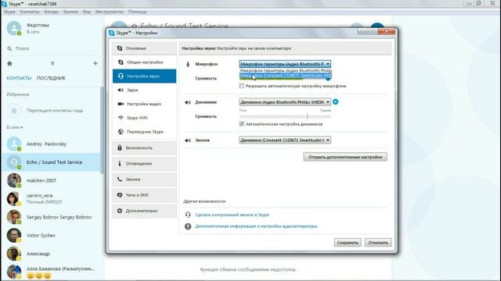Click Открыть дополнительные настройки button

tap(345, 157)
